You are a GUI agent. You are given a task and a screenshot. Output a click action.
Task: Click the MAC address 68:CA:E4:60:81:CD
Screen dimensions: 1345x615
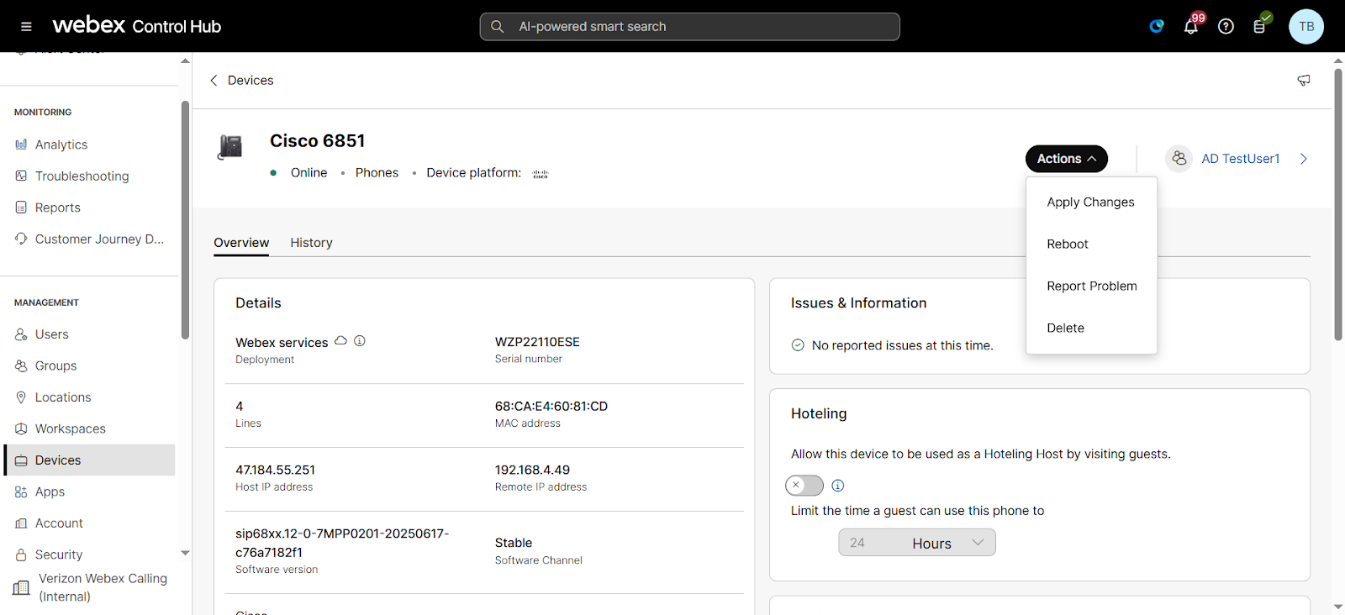tap(551, 406)
